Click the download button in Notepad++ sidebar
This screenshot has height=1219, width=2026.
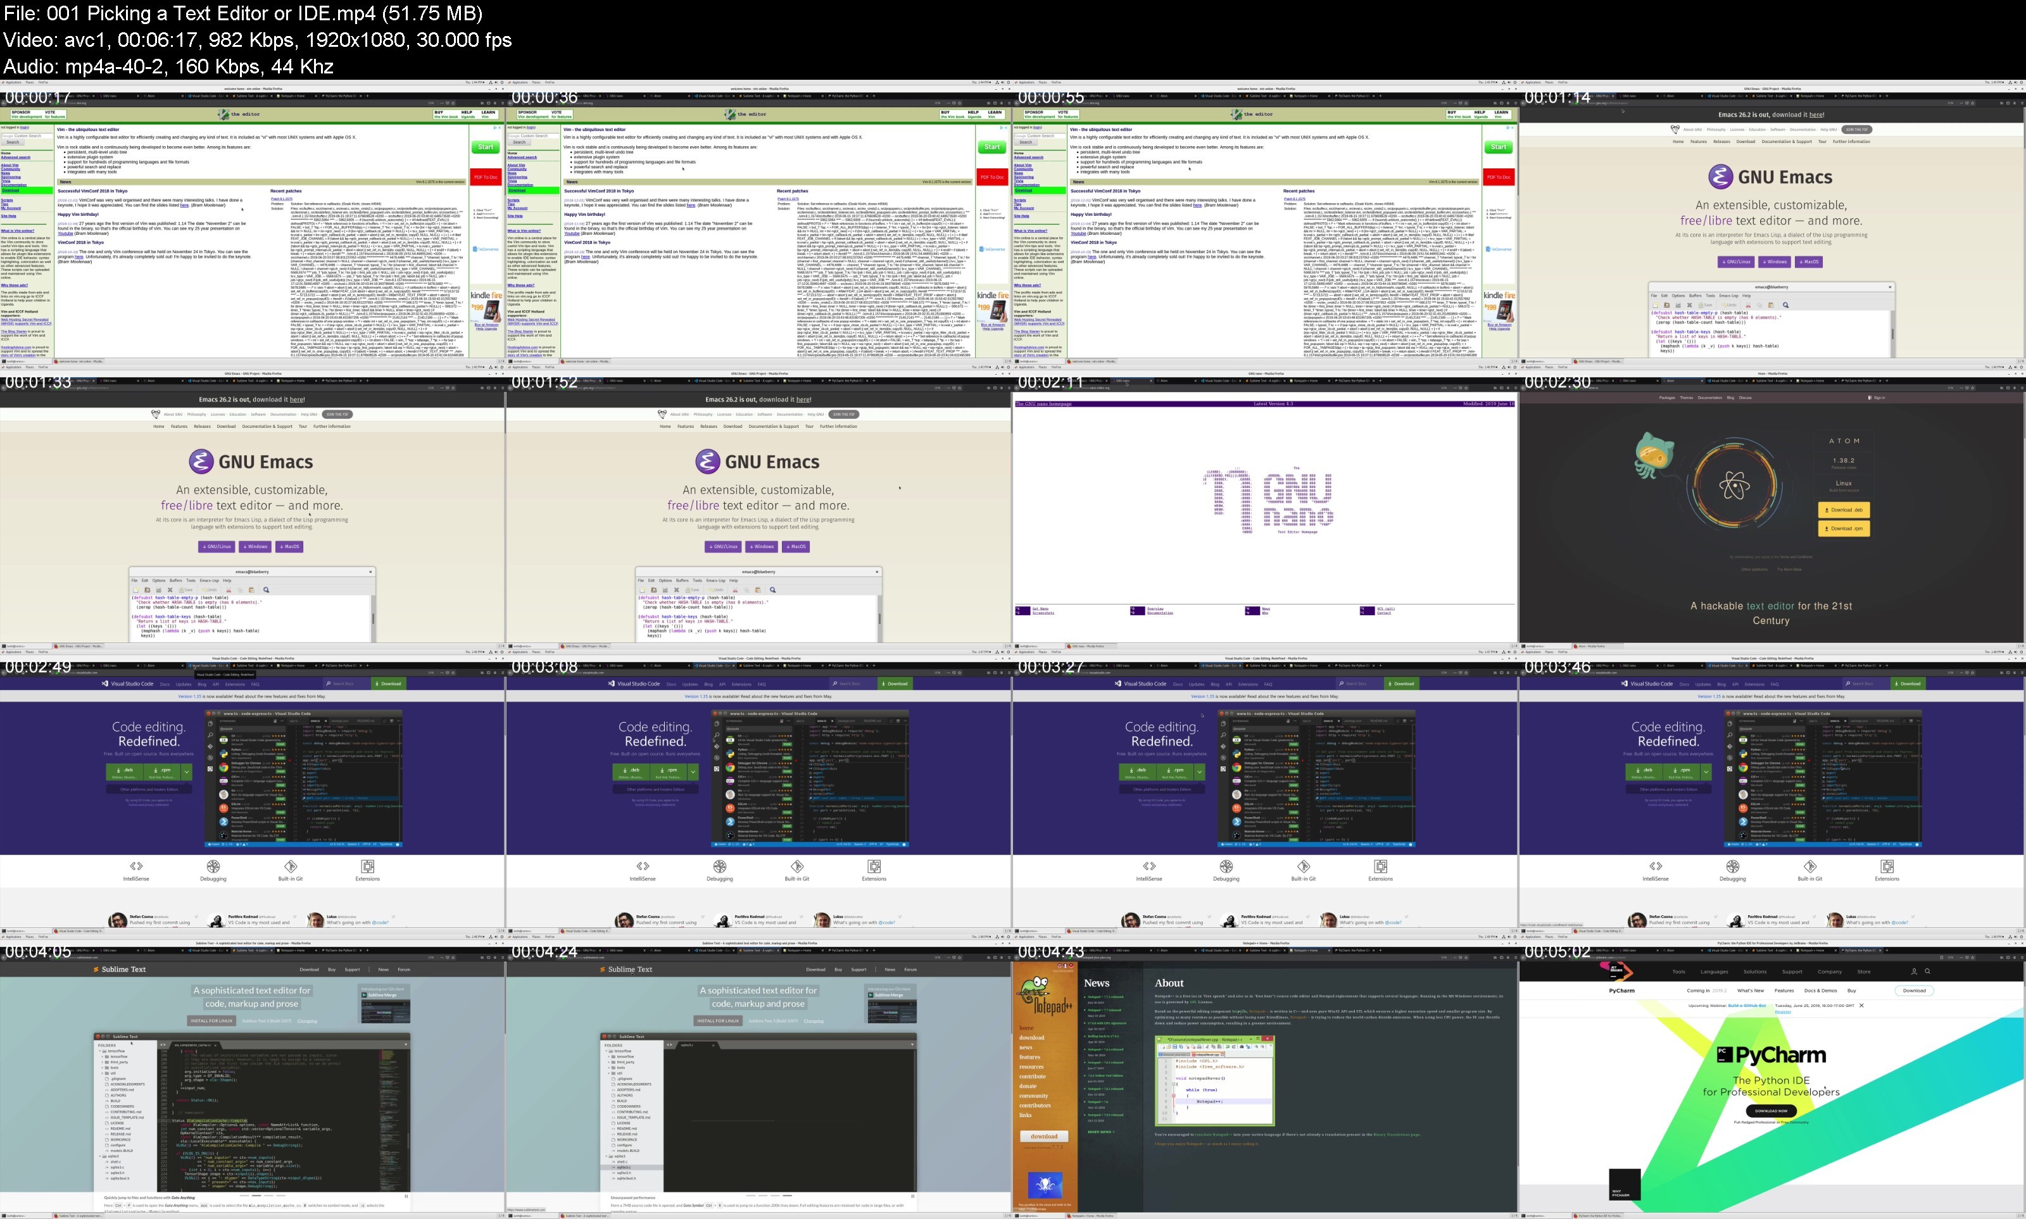[1044, 1136]
